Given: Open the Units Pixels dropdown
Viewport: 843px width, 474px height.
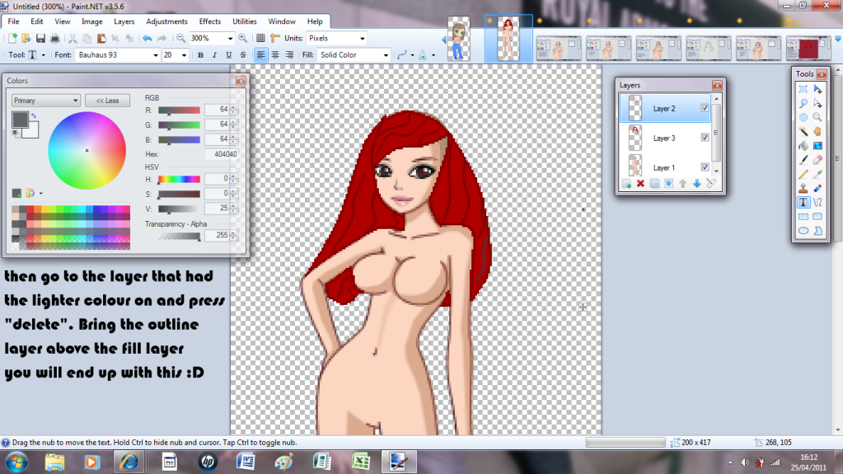Looking at the screenshot, I should [363, 38].
